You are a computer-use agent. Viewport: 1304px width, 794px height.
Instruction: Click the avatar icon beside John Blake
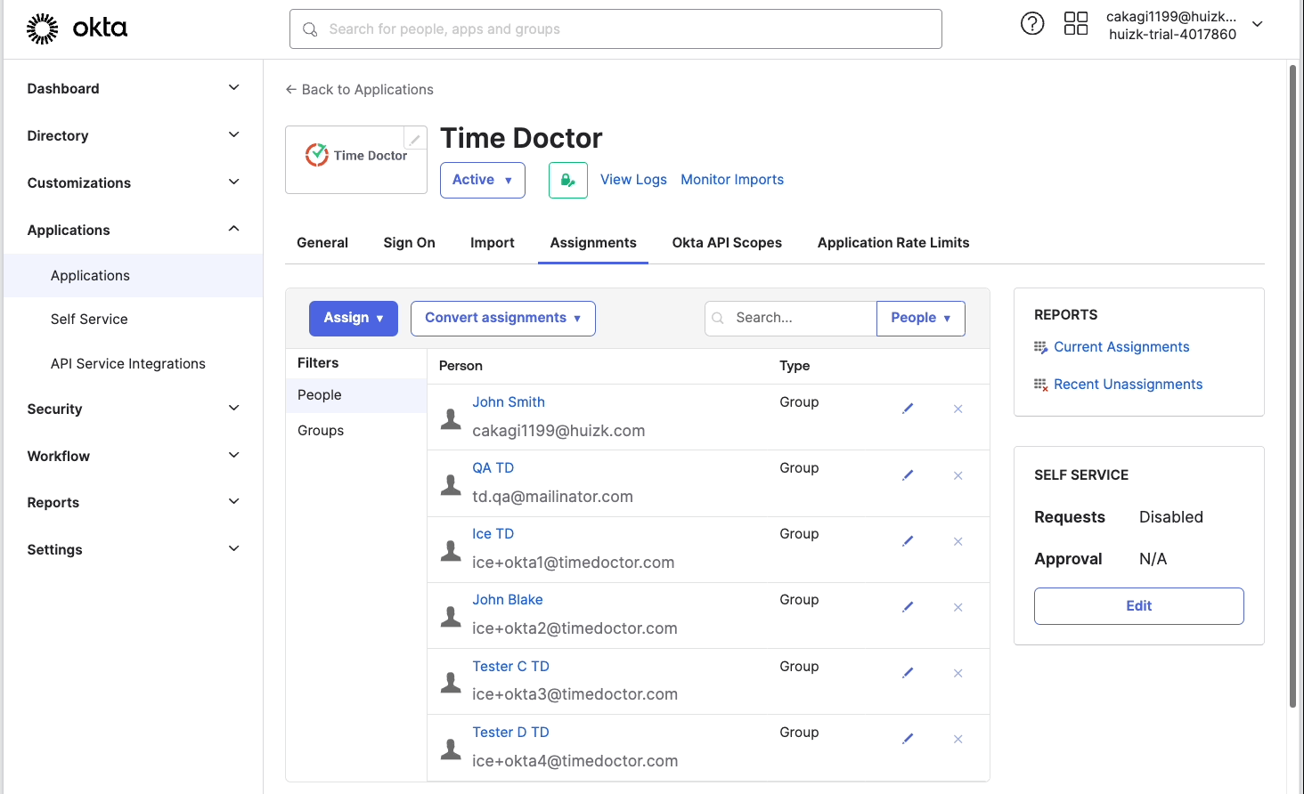(x=452, y=617)
